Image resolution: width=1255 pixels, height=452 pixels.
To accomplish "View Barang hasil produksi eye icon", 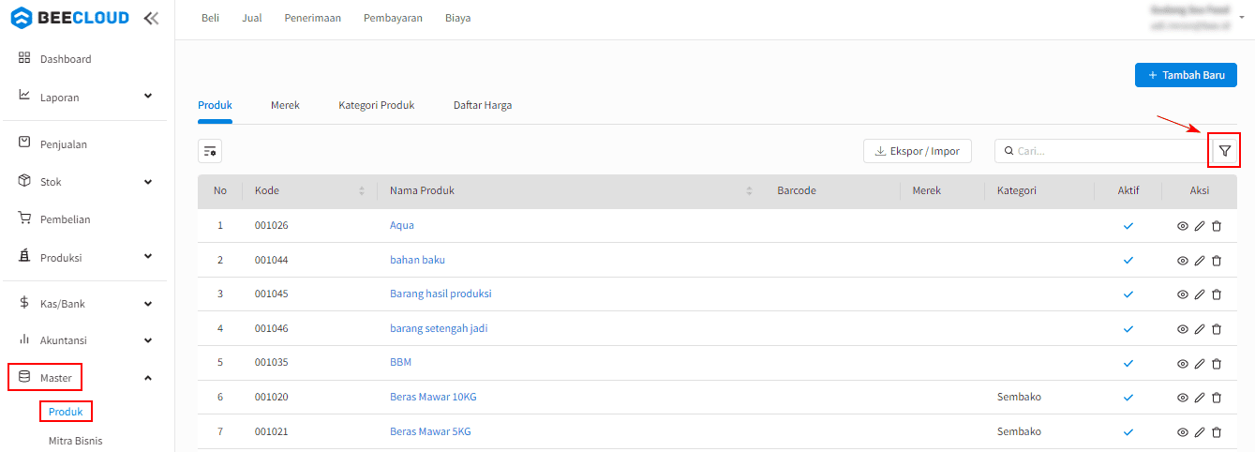I will point(1183,294).
